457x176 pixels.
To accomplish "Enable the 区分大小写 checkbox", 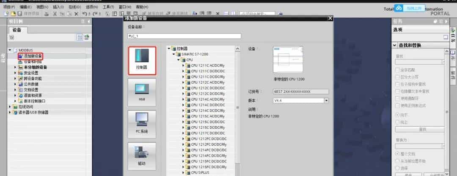I will (x=397, y=77).
